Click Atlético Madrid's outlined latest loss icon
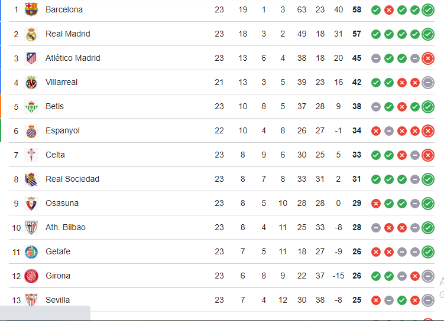This screenshot has height=321, width=444. pyautogui.click(x=428, y=58)
